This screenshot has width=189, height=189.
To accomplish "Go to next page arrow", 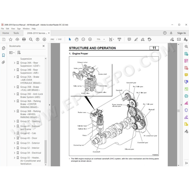I will click(44, 39).
